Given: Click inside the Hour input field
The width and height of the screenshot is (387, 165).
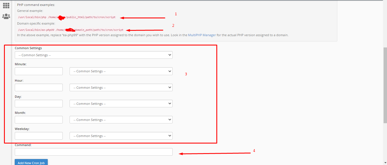Looking at the screenshot, I should [x=39, y=87].
